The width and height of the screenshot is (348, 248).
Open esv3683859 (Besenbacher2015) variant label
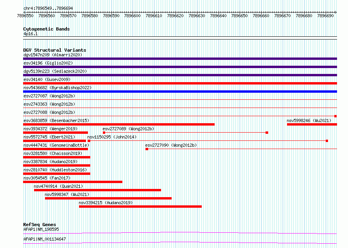click(56, 120)
